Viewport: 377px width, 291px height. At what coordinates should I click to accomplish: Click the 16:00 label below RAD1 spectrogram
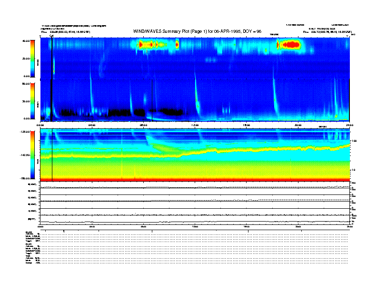pos(247,125)
